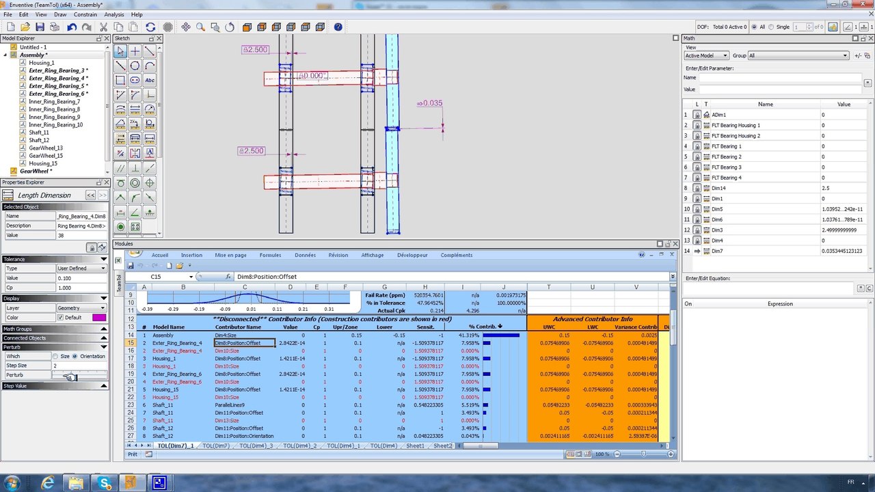
Task: Switch to the TOL(Dim4)_3 sheet tab
Action: (x=256, y=446)
